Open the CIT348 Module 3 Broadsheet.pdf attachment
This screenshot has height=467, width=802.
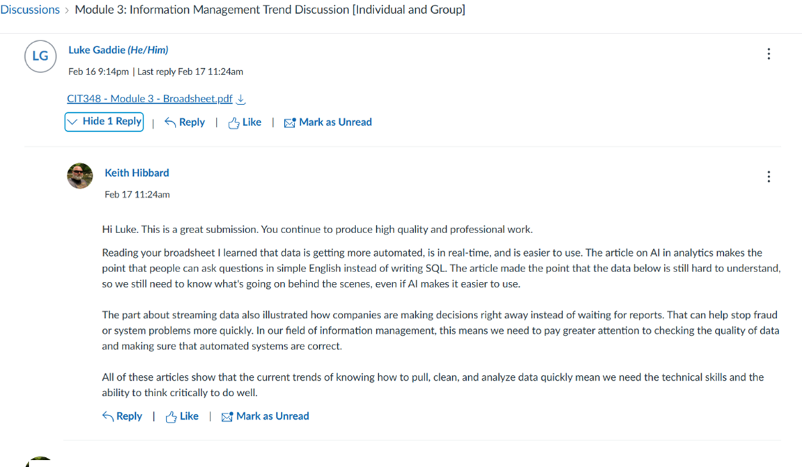[x=149, y=99]
